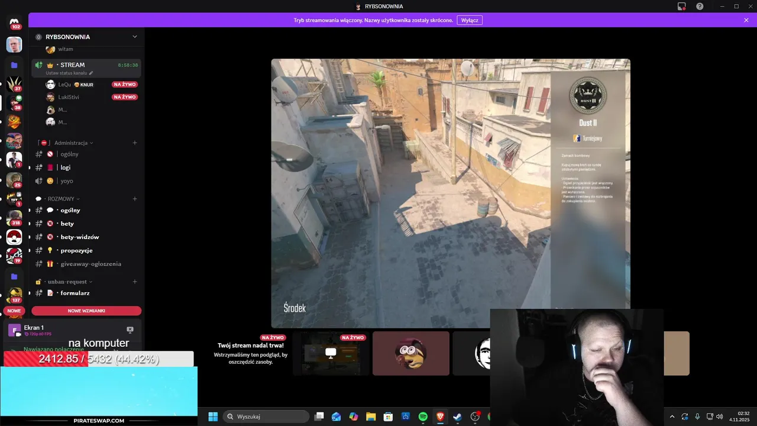Open the yoyo voice channel
757x426 pixels.
click(86, 181)
